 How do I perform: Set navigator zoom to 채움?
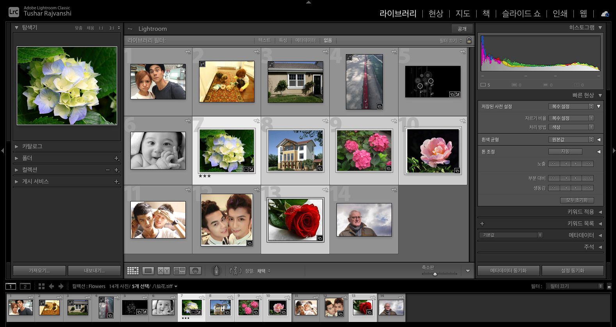(90, 28)
